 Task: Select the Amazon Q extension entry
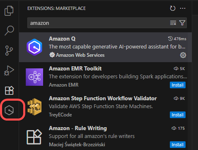[105, 47]
